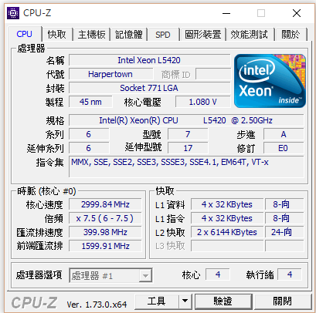Viewport: 316px width, 313px height.
Task: Click the E0 revision value
Action: coord(284,148)
